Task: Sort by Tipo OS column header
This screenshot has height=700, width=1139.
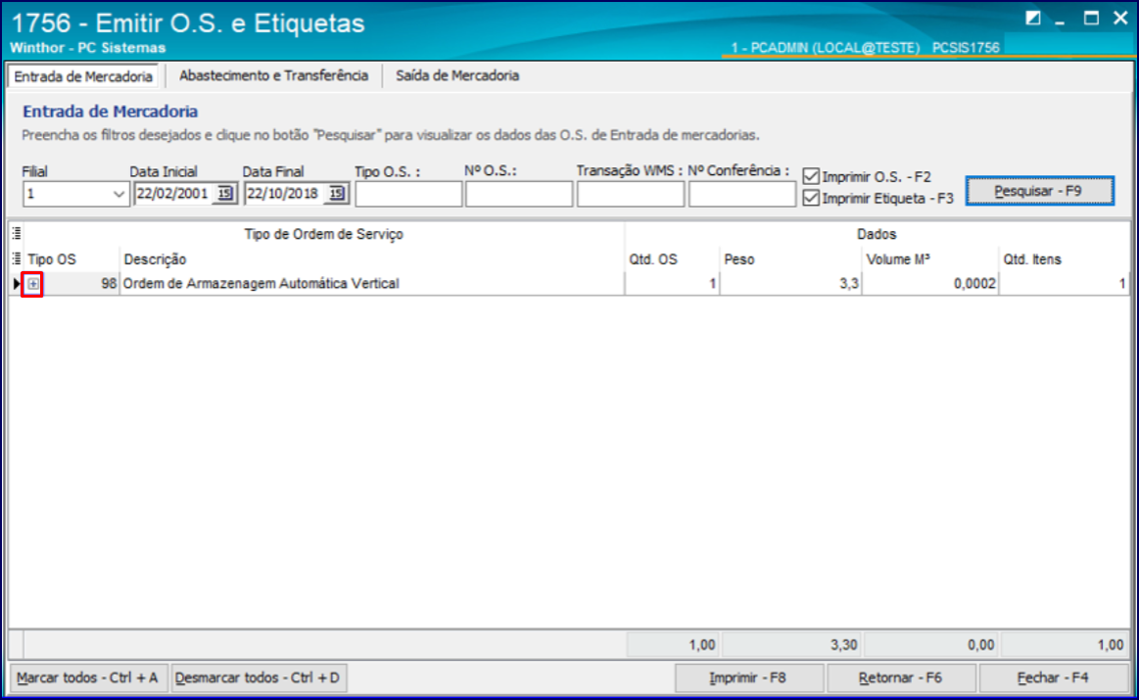Action: [71, 259]
